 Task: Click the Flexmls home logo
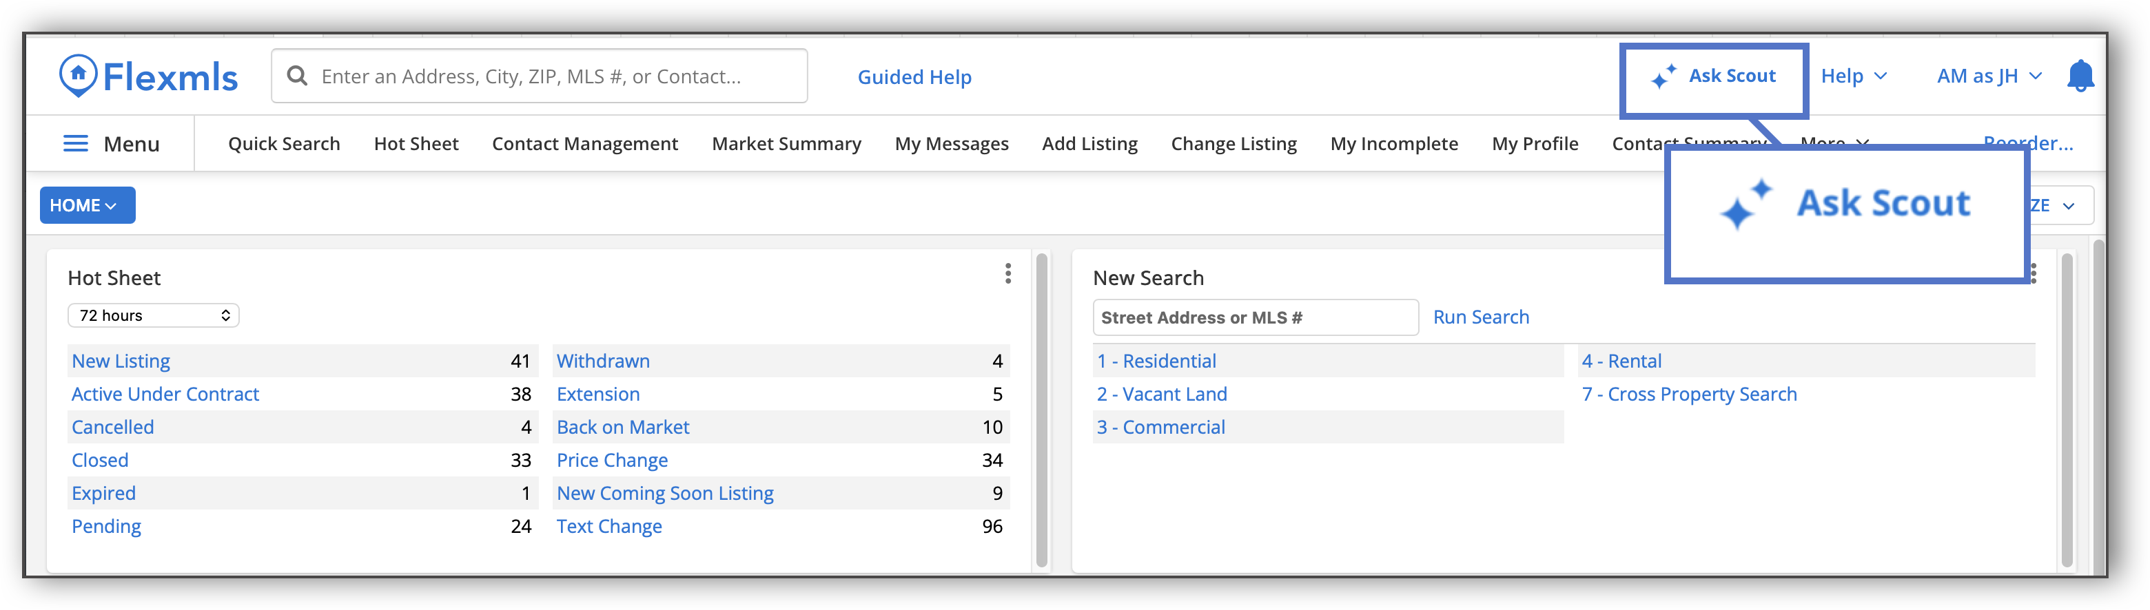click(149, 76)
